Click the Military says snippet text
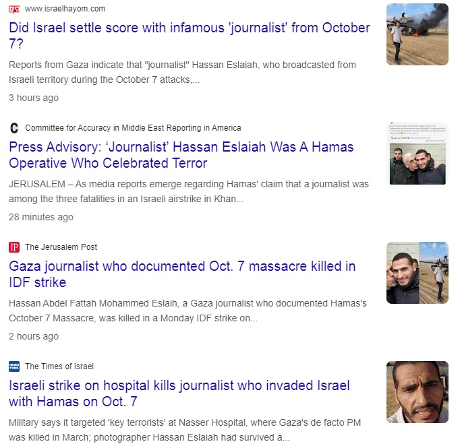This screenshot has width=462, height=448. (185, 430)
